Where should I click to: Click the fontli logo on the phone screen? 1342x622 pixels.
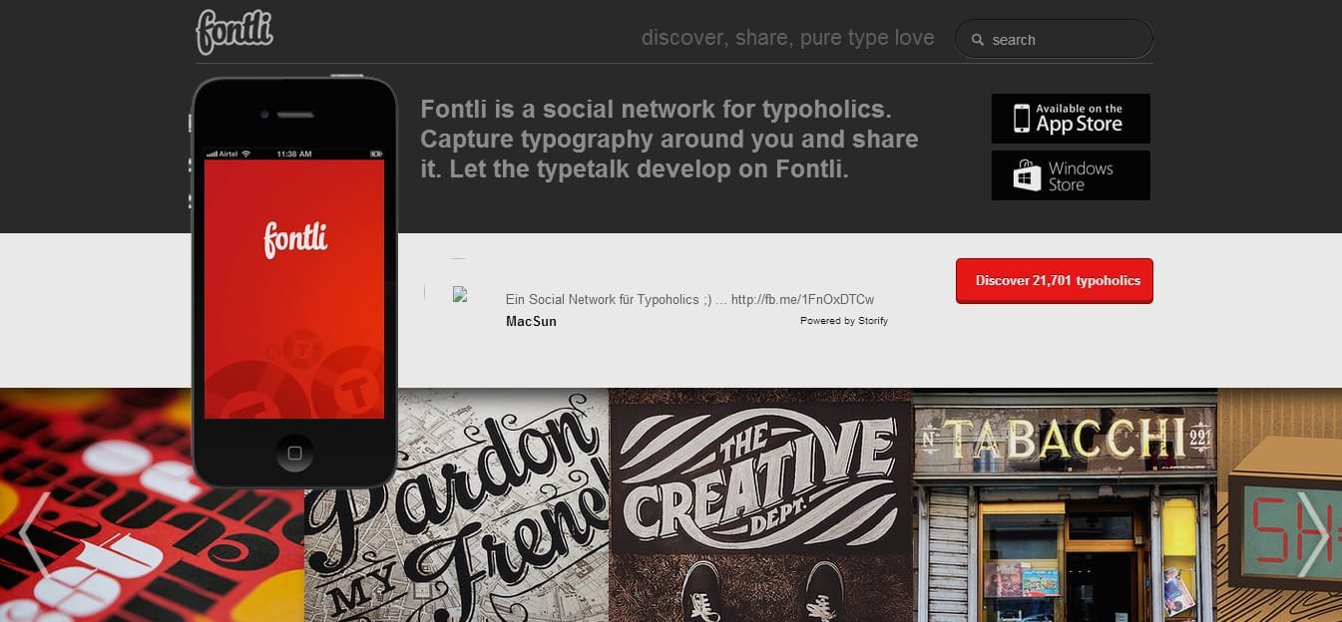pyautogui.click(x=294, y=239)
